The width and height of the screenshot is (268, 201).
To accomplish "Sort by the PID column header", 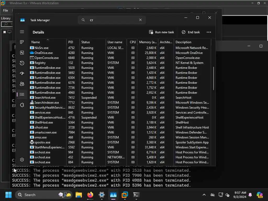I will pyautogui.click(x=73, y=42).
